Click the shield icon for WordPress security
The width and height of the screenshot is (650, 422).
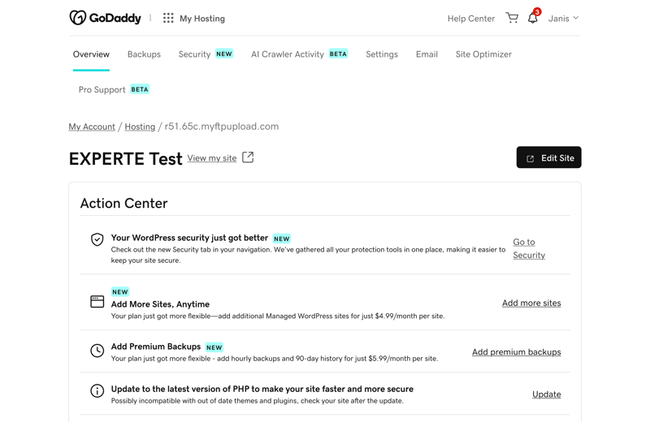[x=97, y=239]
